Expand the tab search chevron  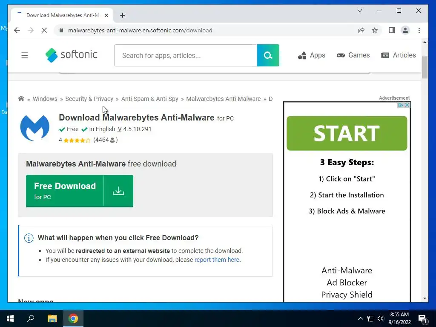pyautogui.click(x=359, y=11)
